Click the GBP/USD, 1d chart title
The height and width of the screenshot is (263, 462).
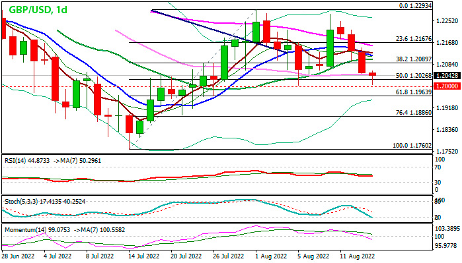pyautogui.click(x=38, y=10)
